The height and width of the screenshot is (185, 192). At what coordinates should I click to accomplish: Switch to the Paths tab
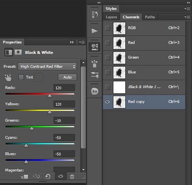pos(150,17)
